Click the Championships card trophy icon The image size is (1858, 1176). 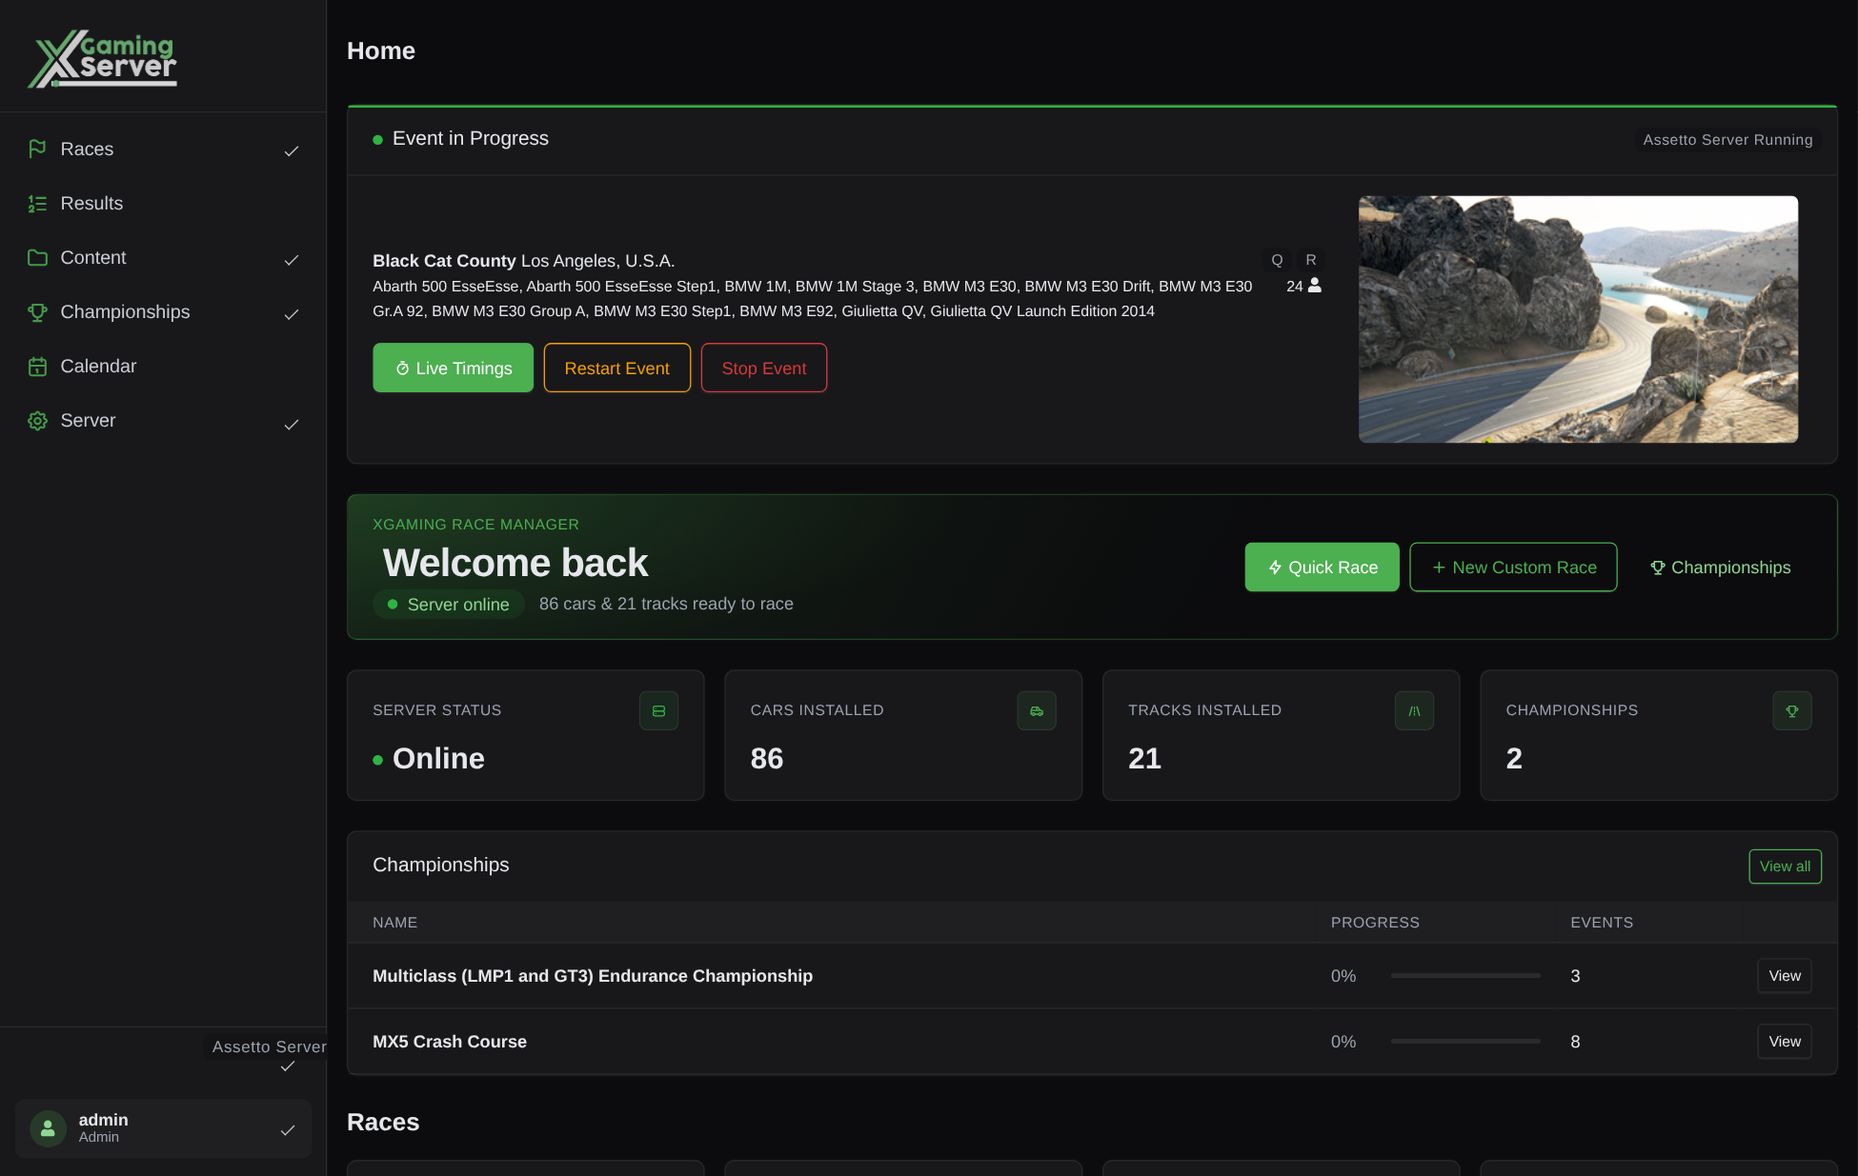[1792, 710]
